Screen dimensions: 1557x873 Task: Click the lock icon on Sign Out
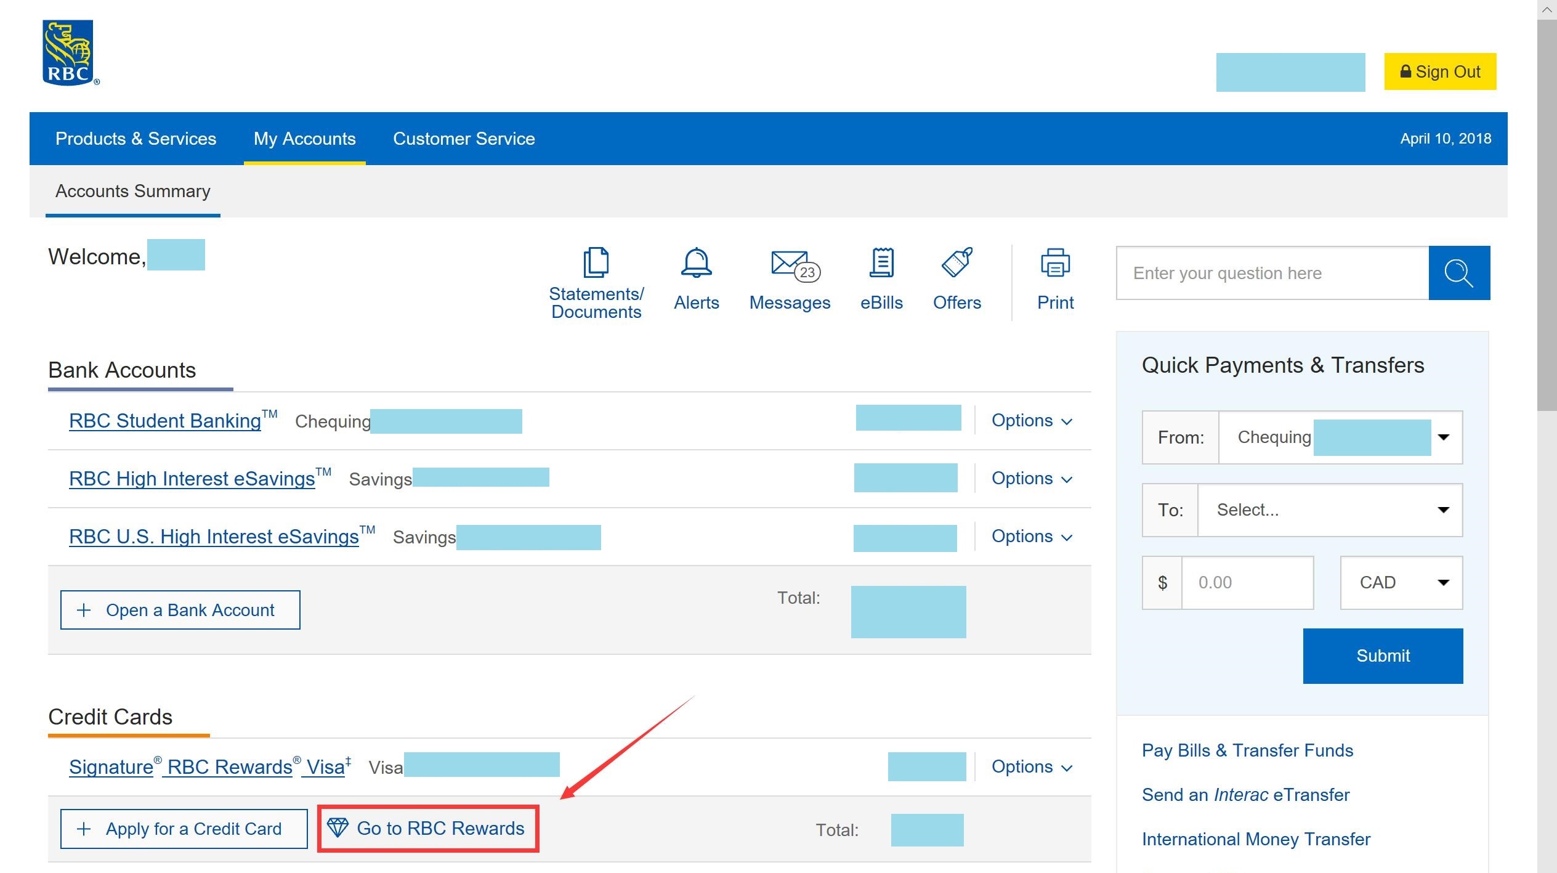(1405, 71)
